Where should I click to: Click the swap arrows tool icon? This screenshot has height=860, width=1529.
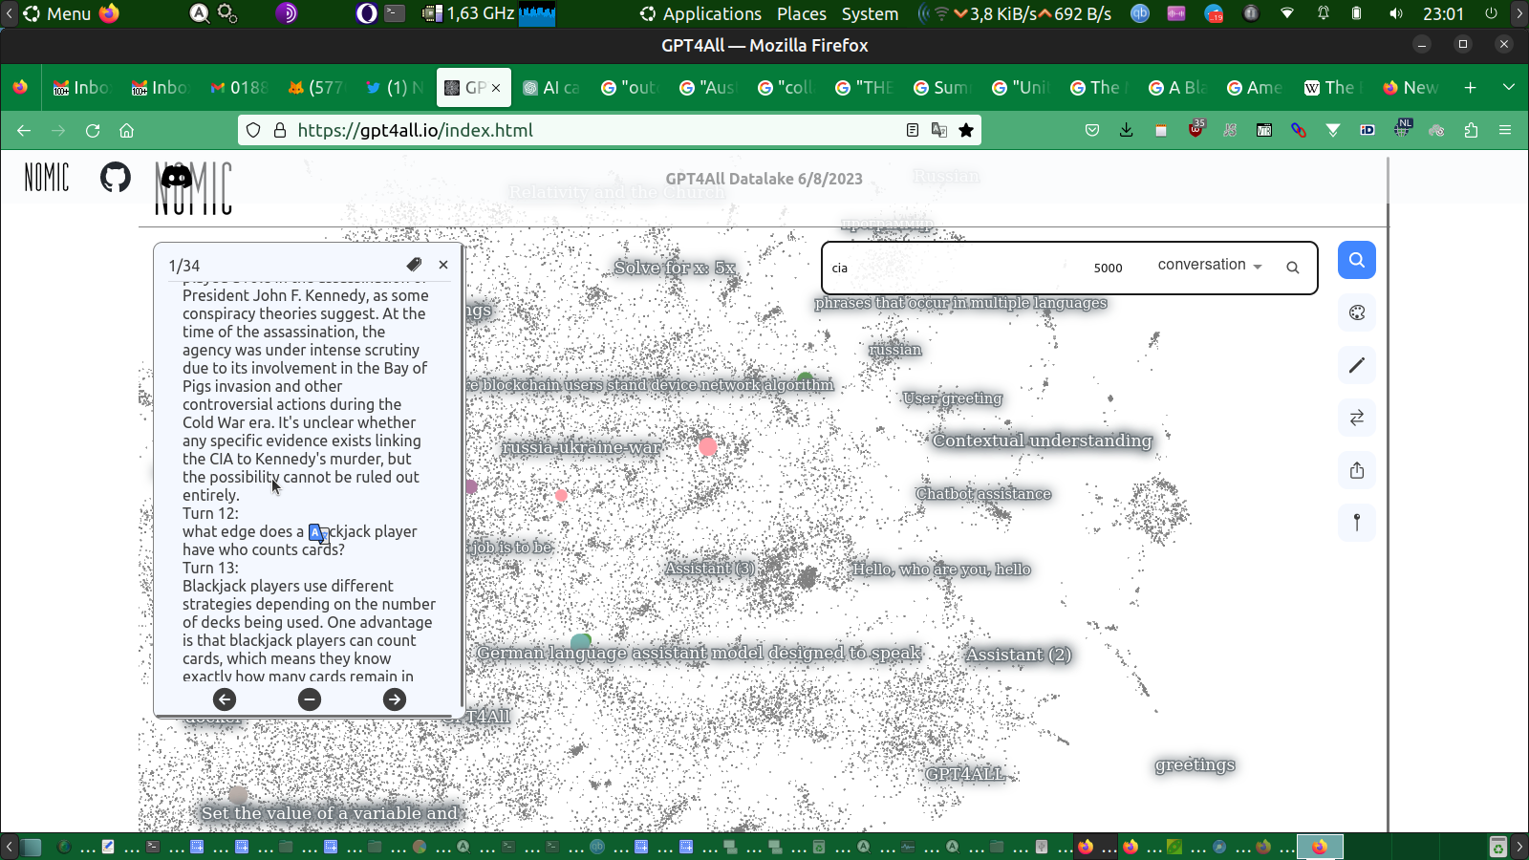coord(1357,418)
